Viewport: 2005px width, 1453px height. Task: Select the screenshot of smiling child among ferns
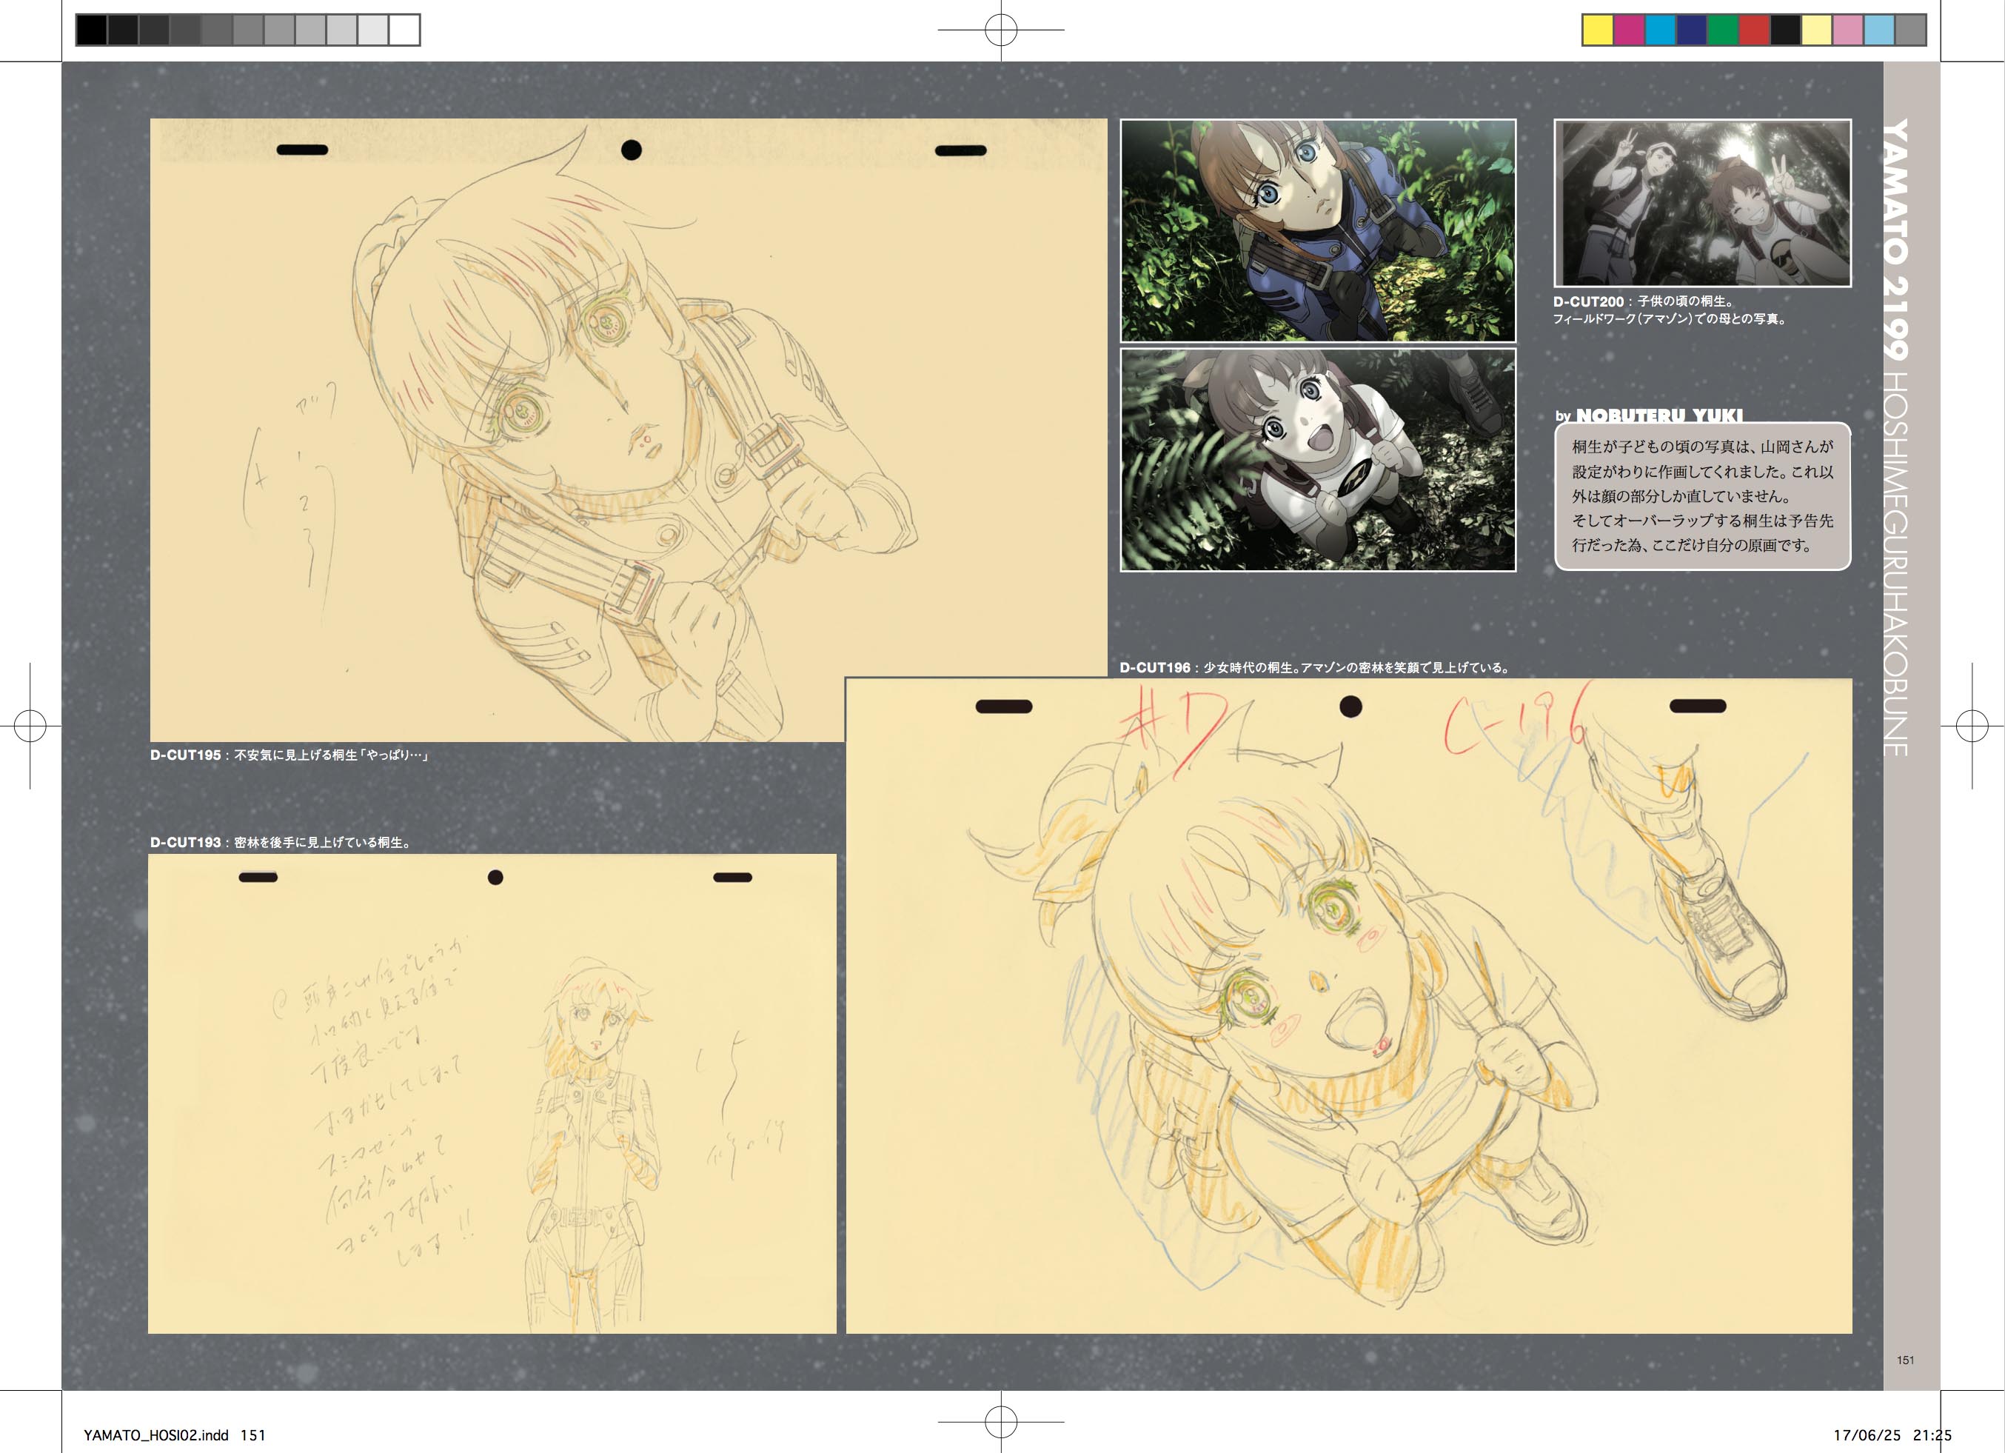coord(1317,460)
